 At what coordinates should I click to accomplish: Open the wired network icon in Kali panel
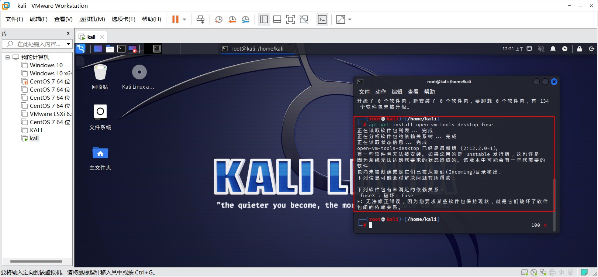coord(529,49)
